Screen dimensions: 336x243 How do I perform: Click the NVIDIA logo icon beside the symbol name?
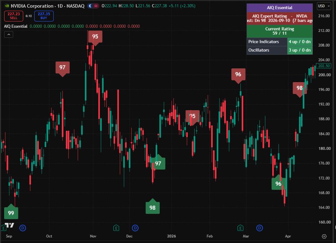click(7, 6)
